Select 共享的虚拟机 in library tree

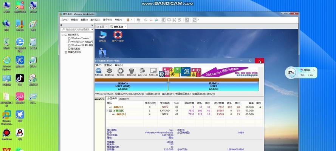pos(73,52)
